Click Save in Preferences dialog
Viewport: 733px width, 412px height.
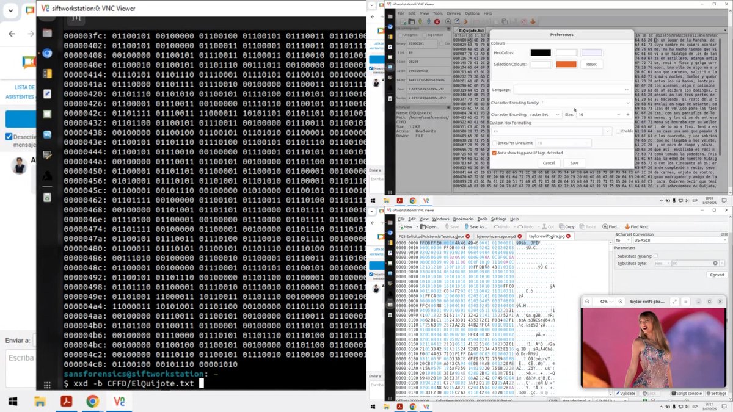tap(574, 163)
